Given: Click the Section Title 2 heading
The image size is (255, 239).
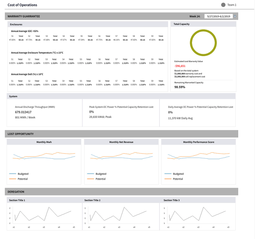Looking at the screenshot, I should click(x=92, y=200).
